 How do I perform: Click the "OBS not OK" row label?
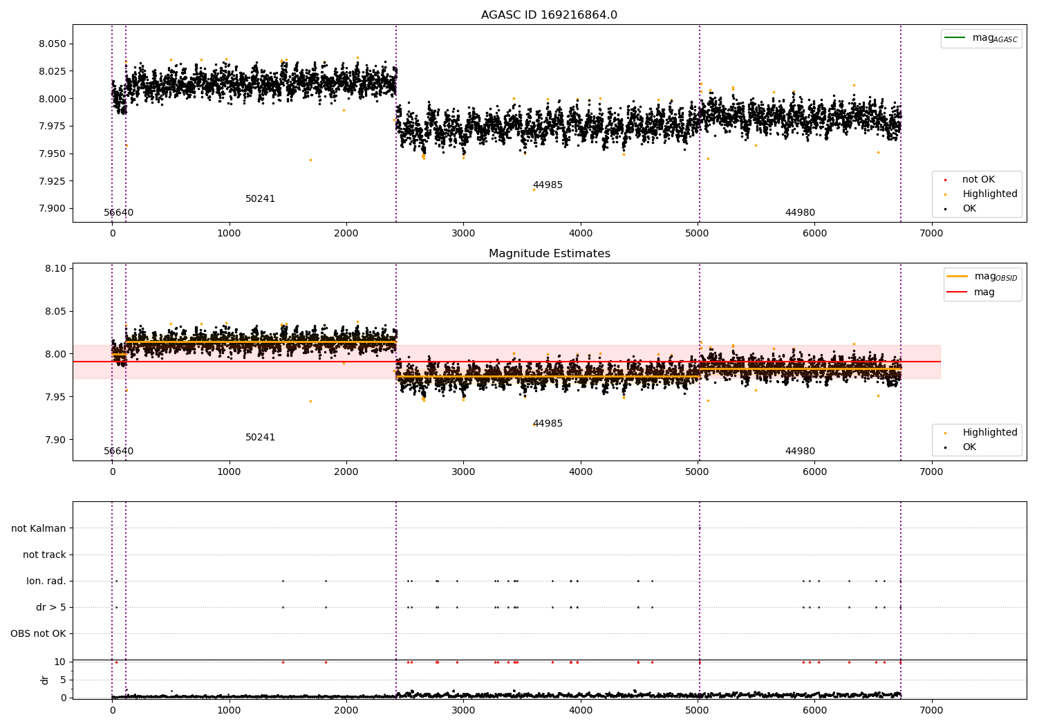pos(39,634)
